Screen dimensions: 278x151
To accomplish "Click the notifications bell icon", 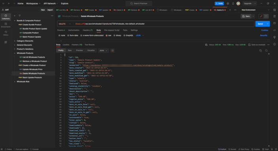I will tap(233, 4).
